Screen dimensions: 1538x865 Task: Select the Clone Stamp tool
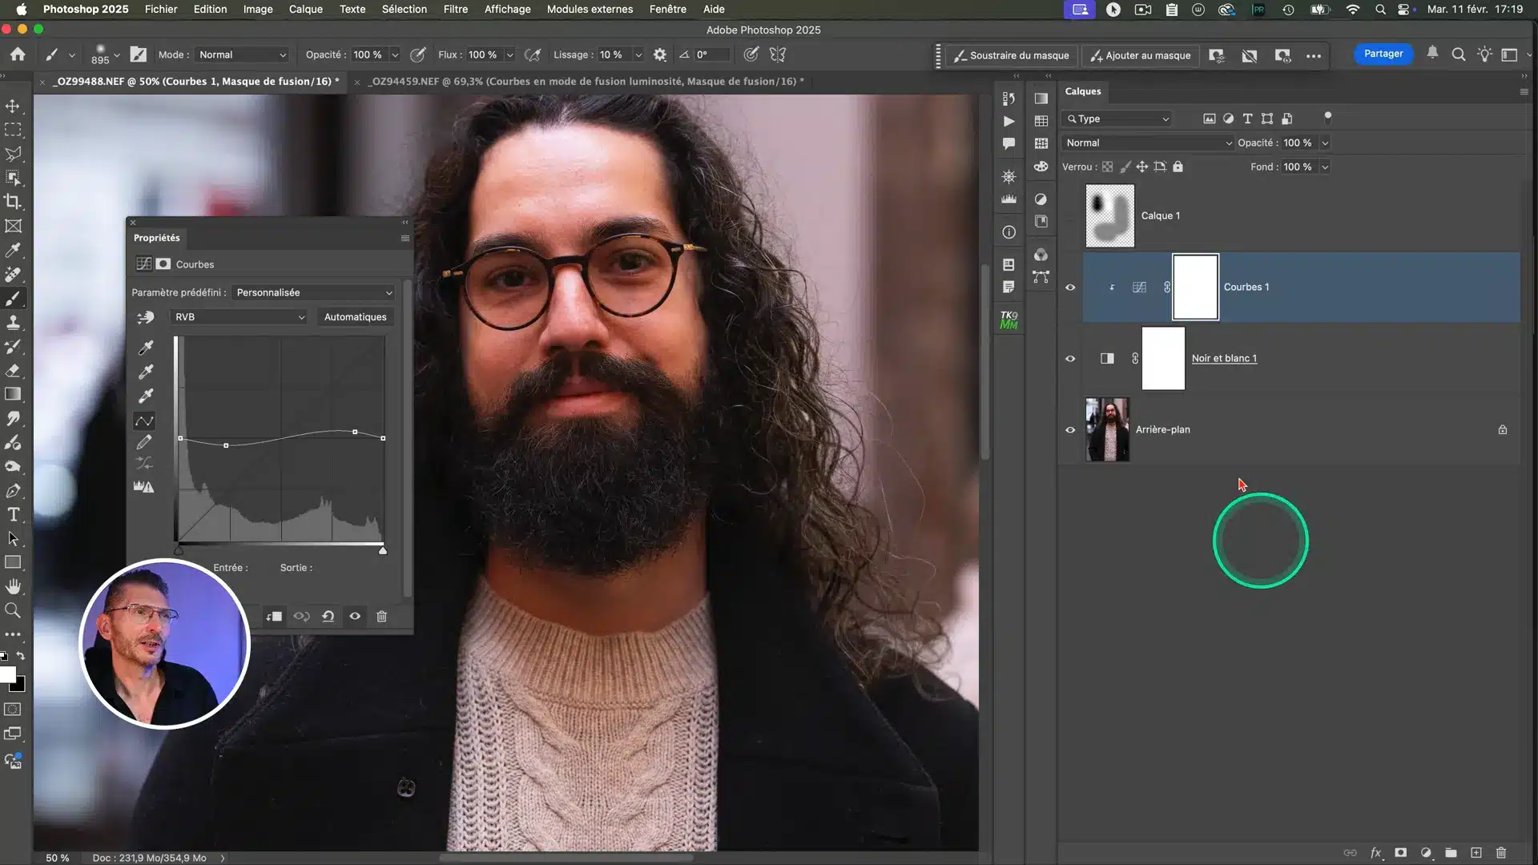coord(13,322)
